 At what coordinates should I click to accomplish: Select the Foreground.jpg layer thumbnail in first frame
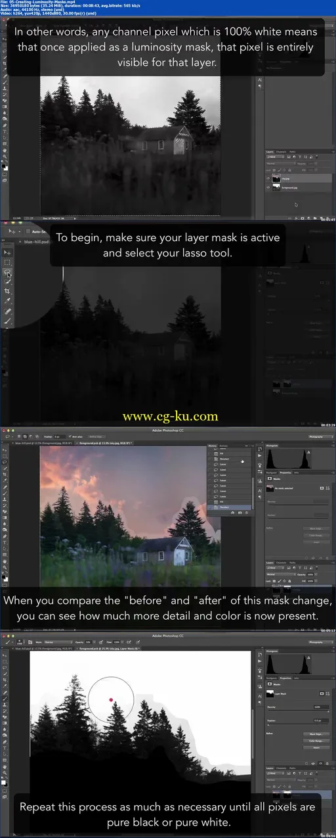point(276,187)
